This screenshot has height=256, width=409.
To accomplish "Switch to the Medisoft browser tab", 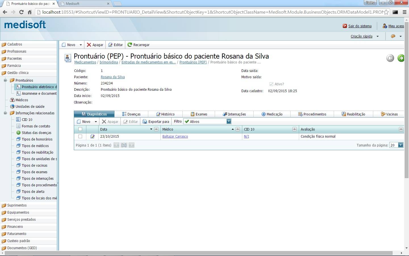I will (85, 4).
